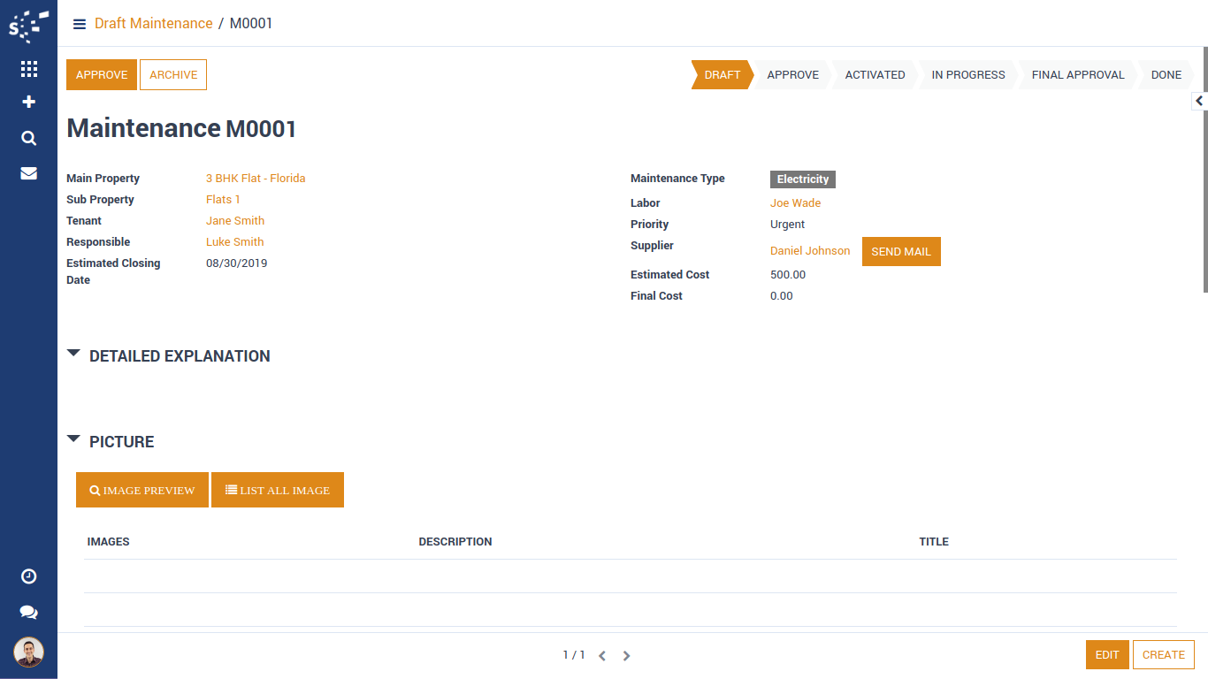Viewport: 1208px width, 679px height.
Task: Open search from sidebar magnifier icon
Action: click(28, 138)
